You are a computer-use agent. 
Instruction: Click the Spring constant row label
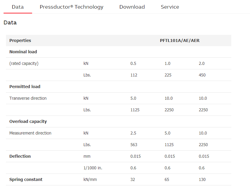coord(26,179)
